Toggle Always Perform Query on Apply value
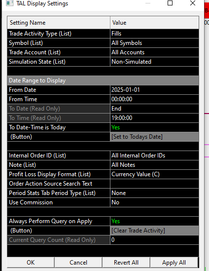The image size is (209, 271). click(x=154, y=221)
